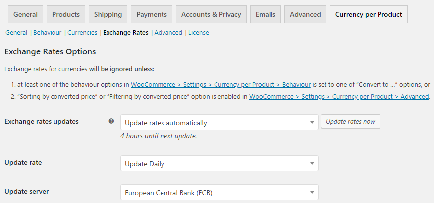Expand the Update rate dropdown
Image resolution: width=434 pixels, height=203 pixels.
(219, 164)
